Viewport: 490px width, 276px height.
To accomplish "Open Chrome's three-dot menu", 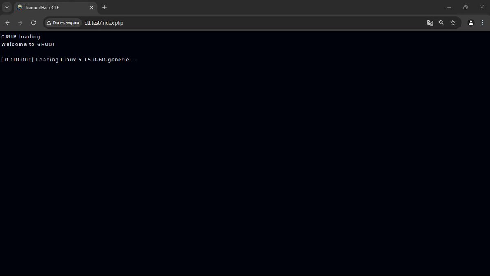I will click(x=483, y=23).
